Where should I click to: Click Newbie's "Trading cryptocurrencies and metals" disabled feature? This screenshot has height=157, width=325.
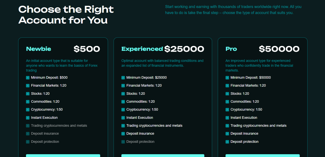tap(59, 126)
